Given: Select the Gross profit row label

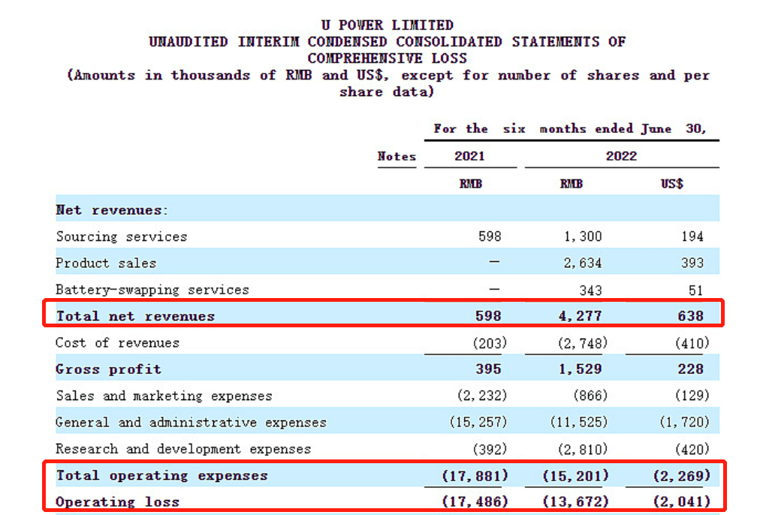Looking at the screenshot, I should coord(108,369).
